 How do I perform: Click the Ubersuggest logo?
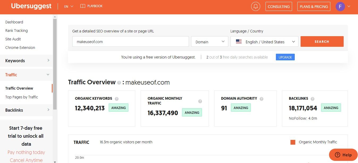tap(31, 6)
